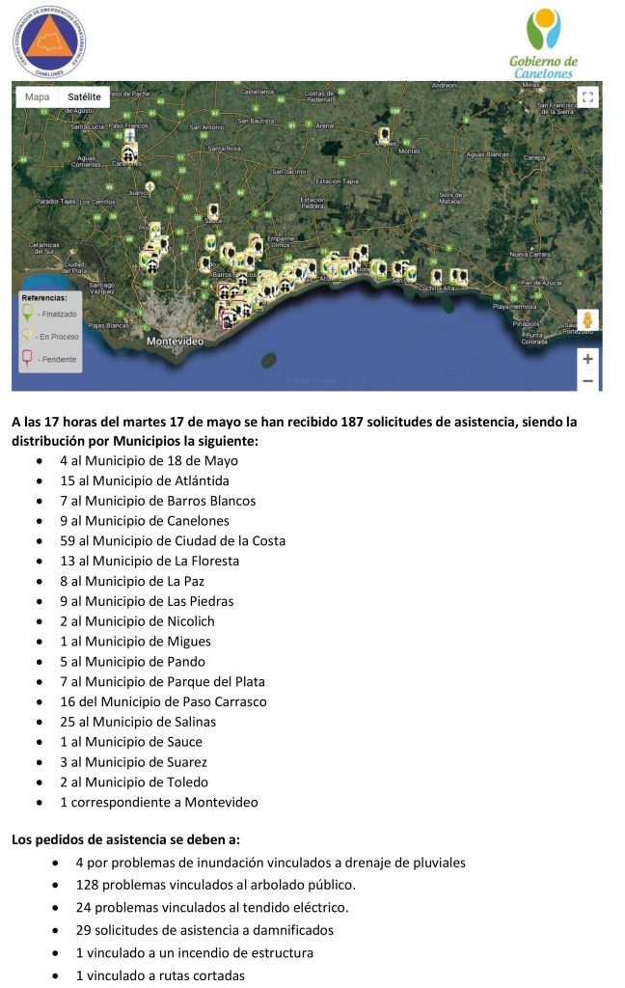Click the Montevideo label on the map
This screenshot has height=988, width=625.
[x=176, y=341]
